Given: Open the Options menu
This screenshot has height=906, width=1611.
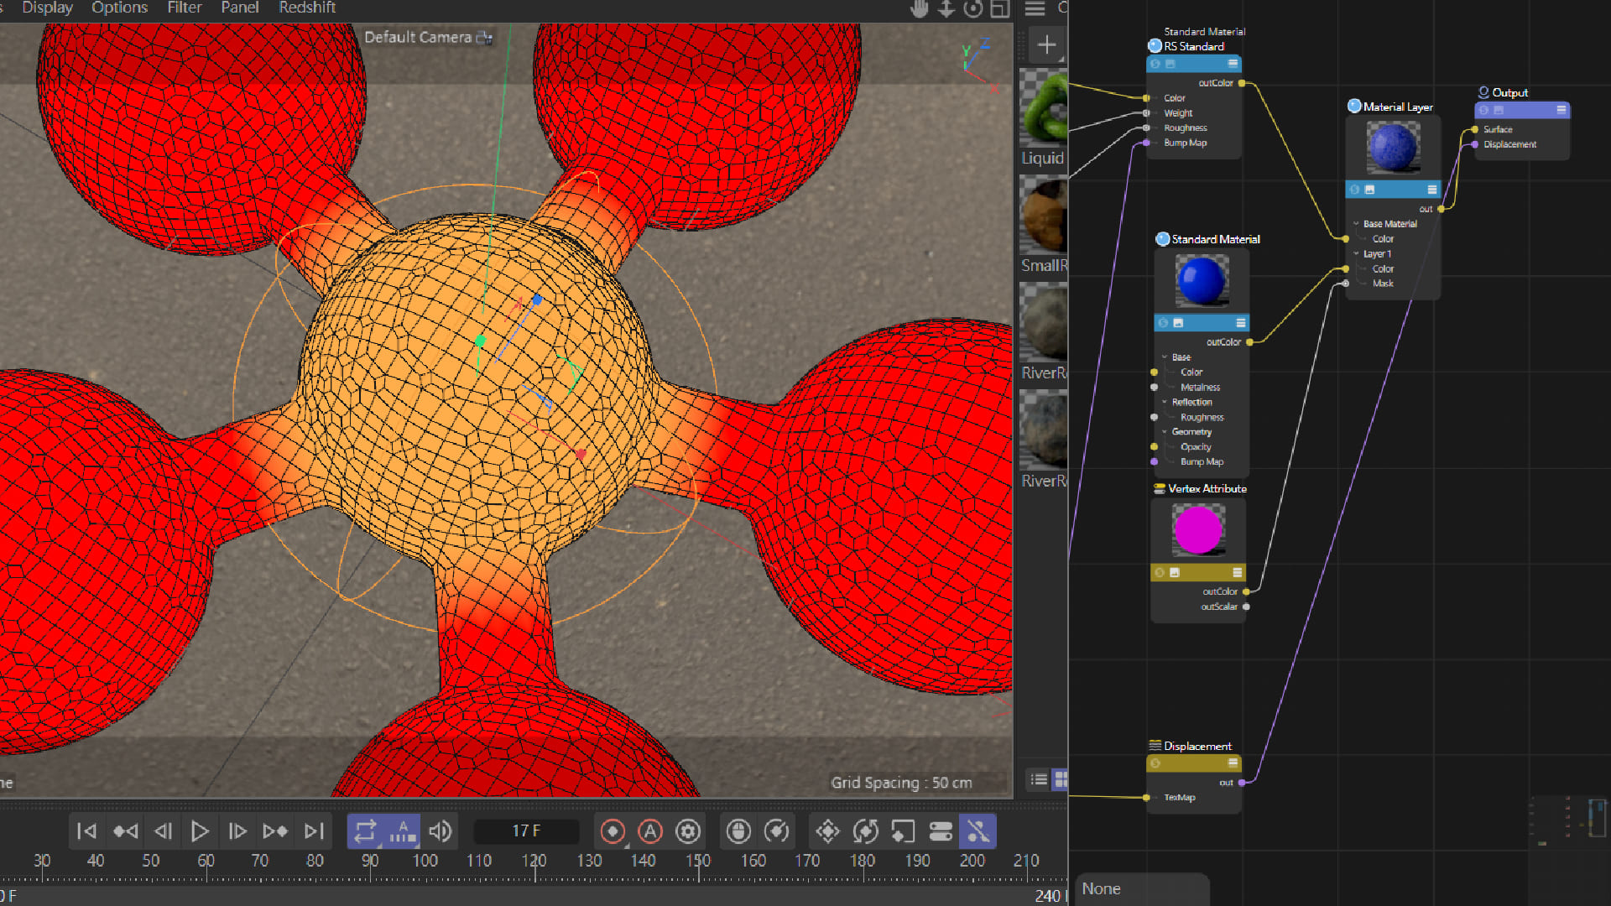Looking at the screenshot, I should [x=119, y=8].
